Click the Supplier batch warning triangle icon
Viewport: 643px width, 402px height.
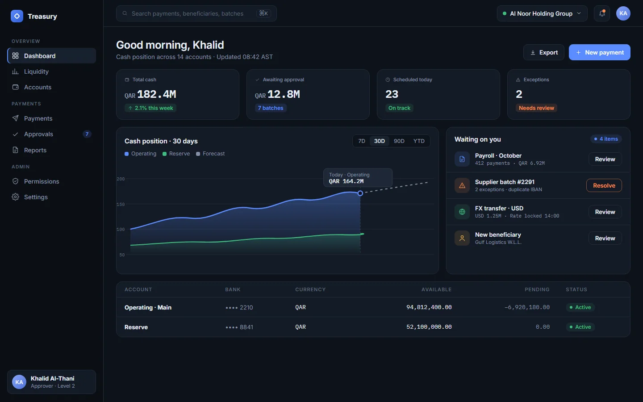(462, 185)
